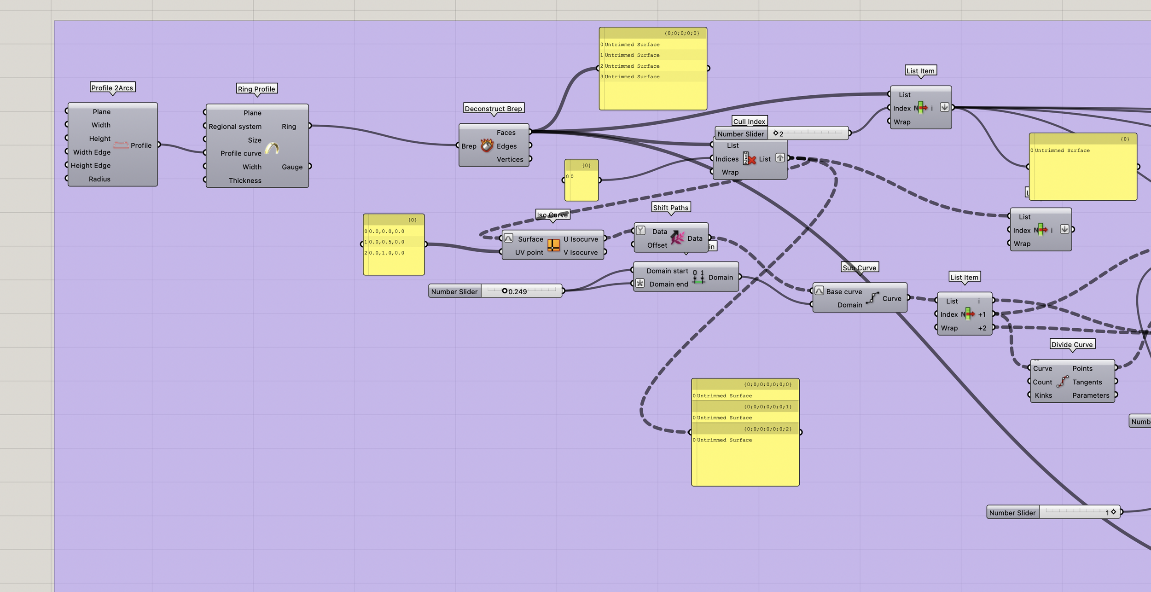The height and width of the screenshot is (592, 1151).
Task: Click the Ring Profile component icon
Action: click(x=272, y=148)
